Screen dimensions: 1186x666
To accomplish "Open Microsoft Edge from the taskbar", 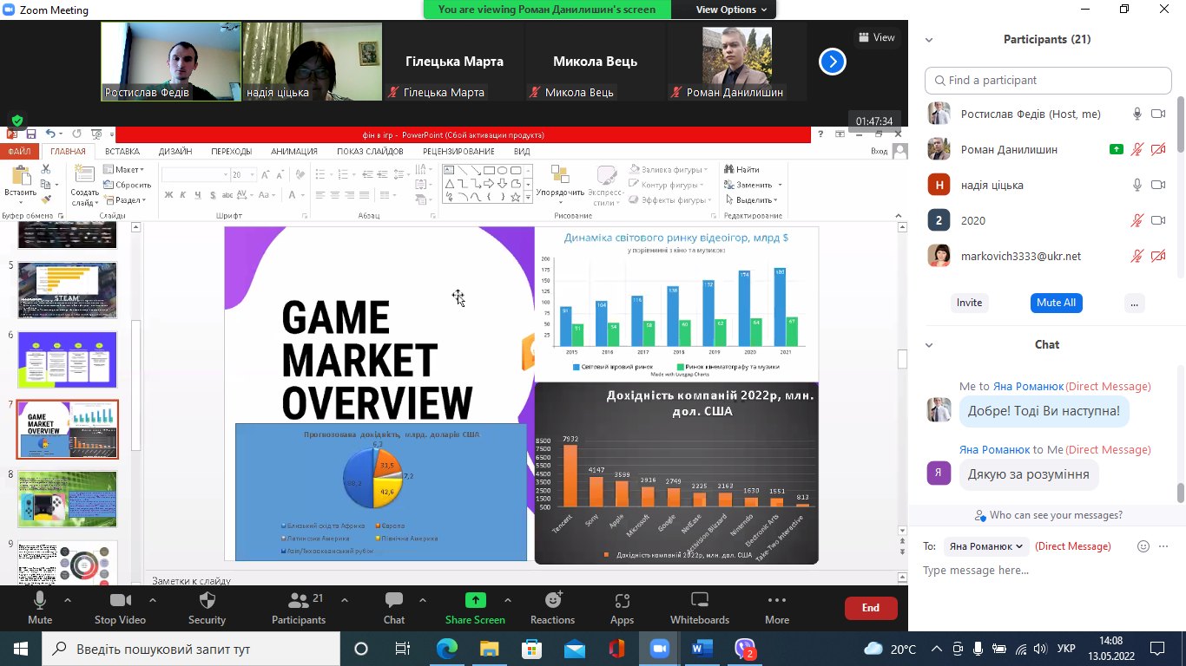I will click(x=446, y=649).
